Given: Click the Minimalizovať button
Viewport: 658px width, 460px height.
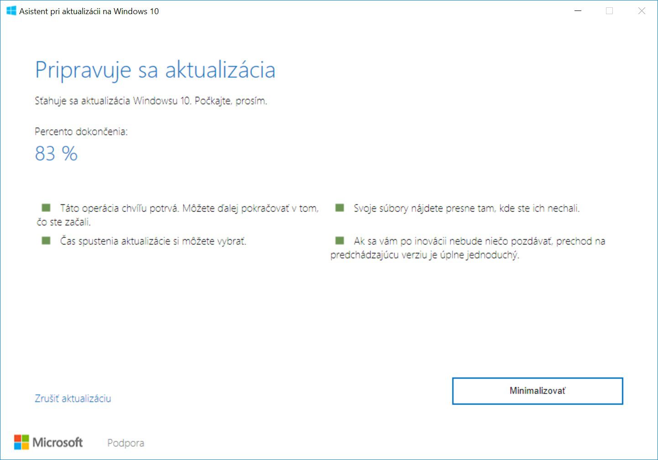Looking at the screenshot, I should click(x=538, y=391).
